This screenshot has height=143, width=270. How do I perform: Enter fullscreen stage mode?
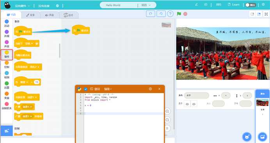tap(266, 14)
